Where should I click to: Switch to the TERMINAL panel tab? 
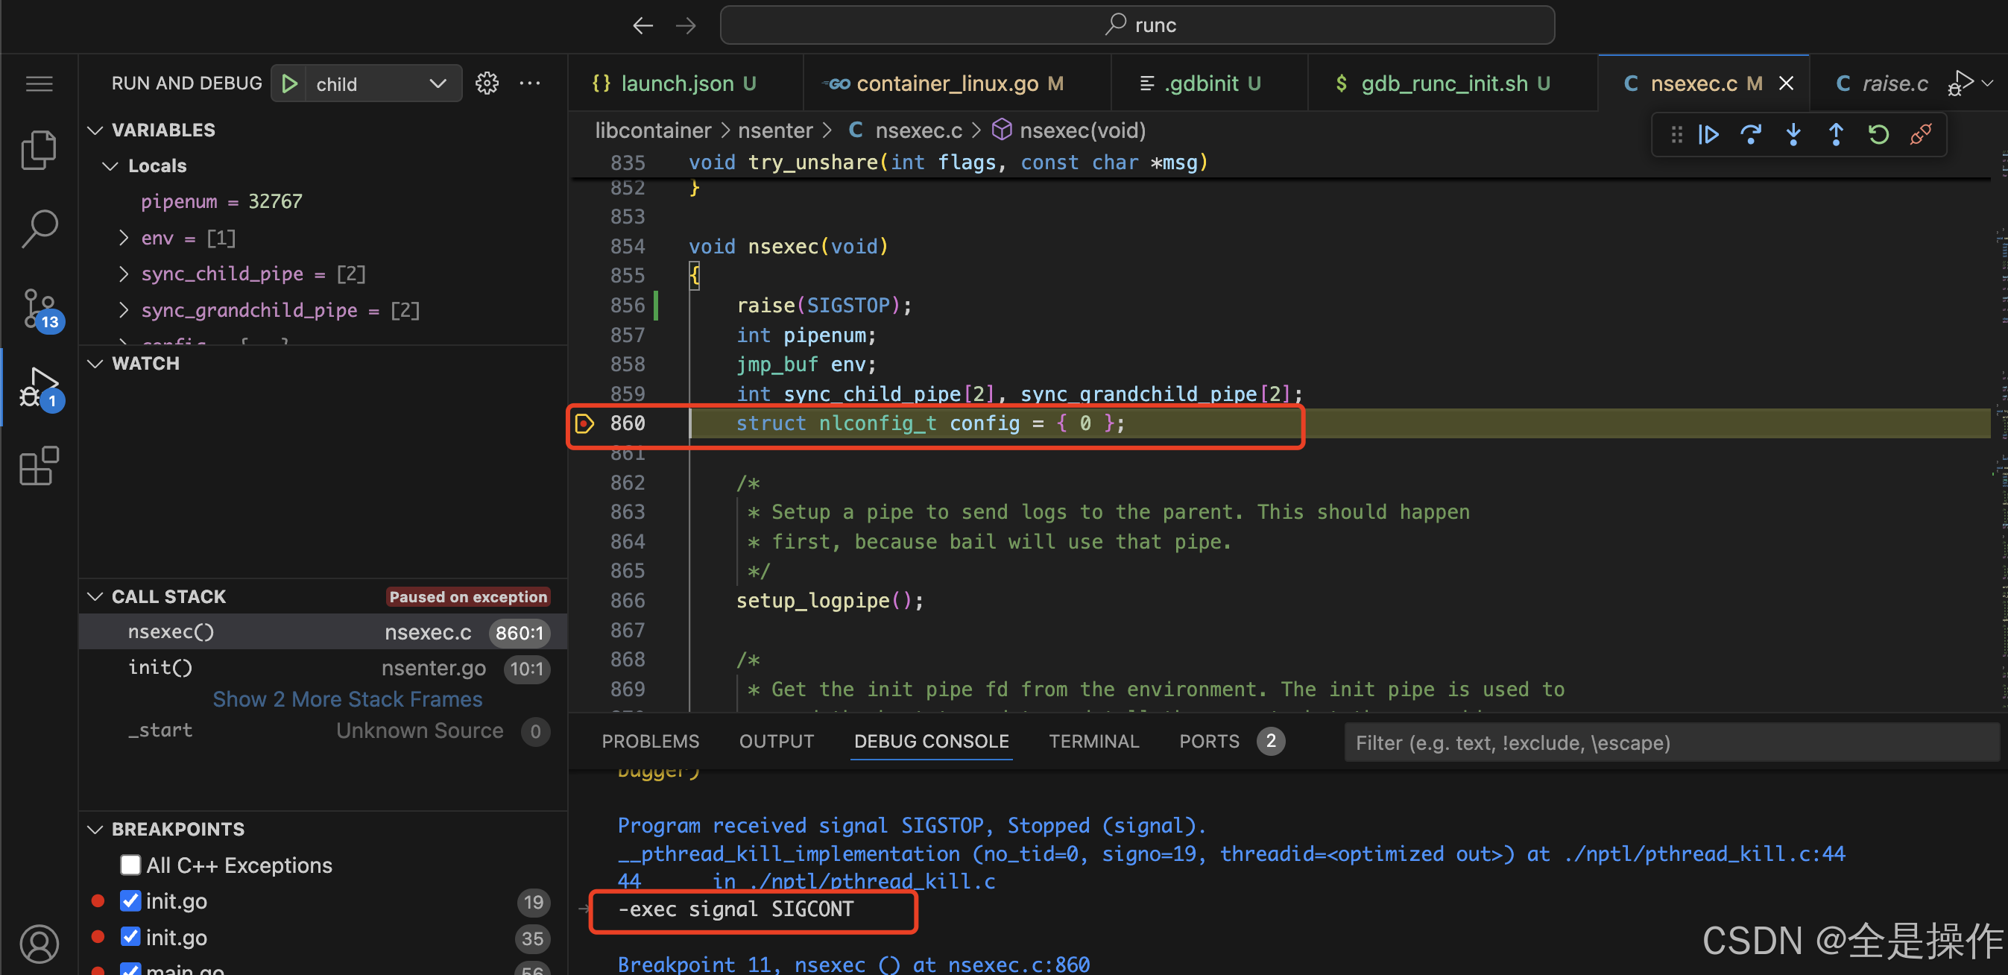coord(1093,741)
